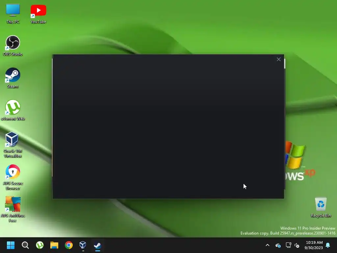Close the dark Steam window

coord(278,59)
